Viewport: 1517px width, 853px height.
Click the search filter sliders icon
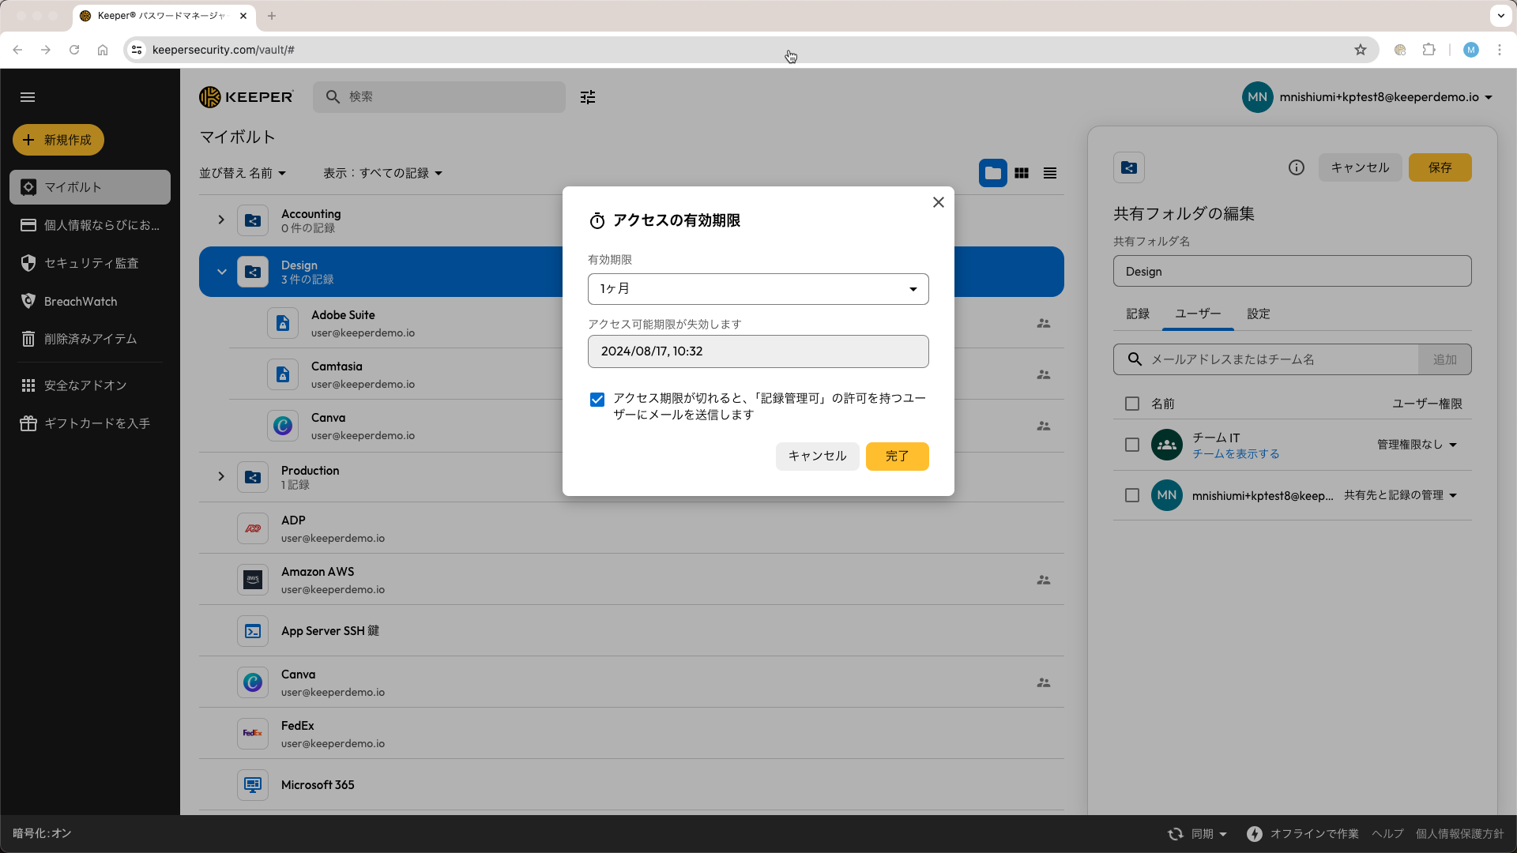588,97
